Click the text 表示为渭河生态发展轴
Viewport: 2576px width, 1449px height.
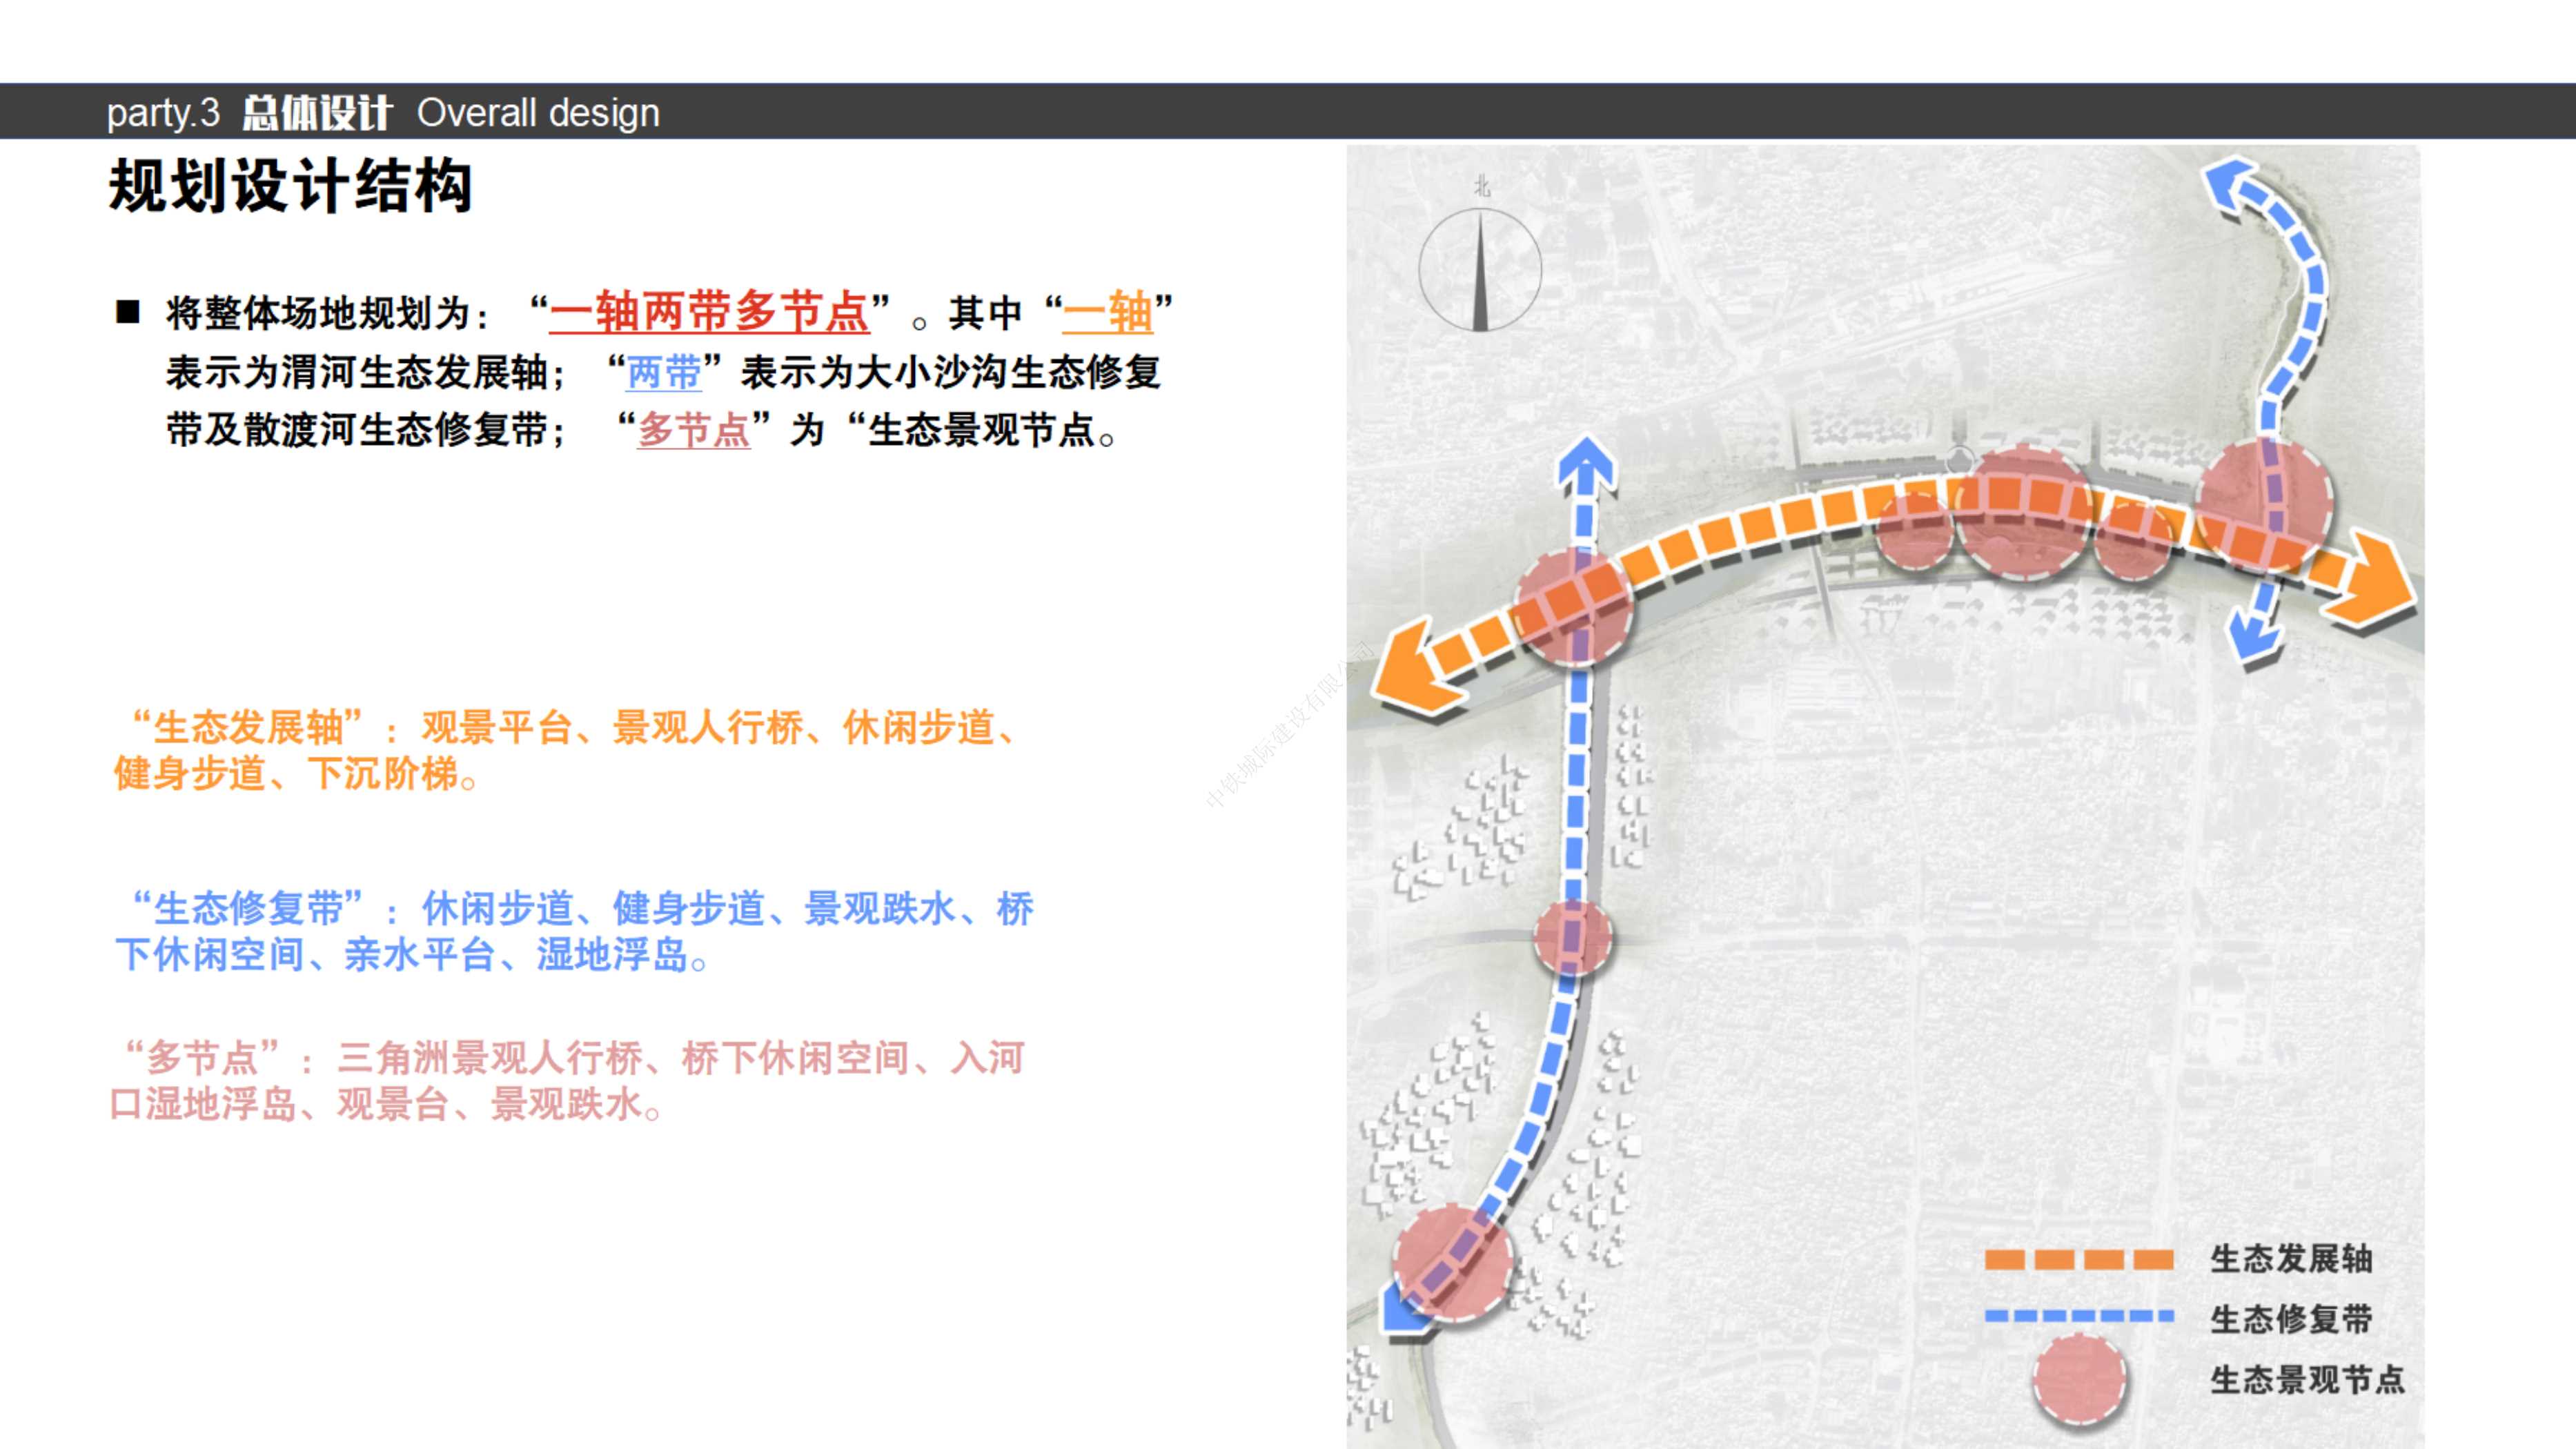(357, 372)
